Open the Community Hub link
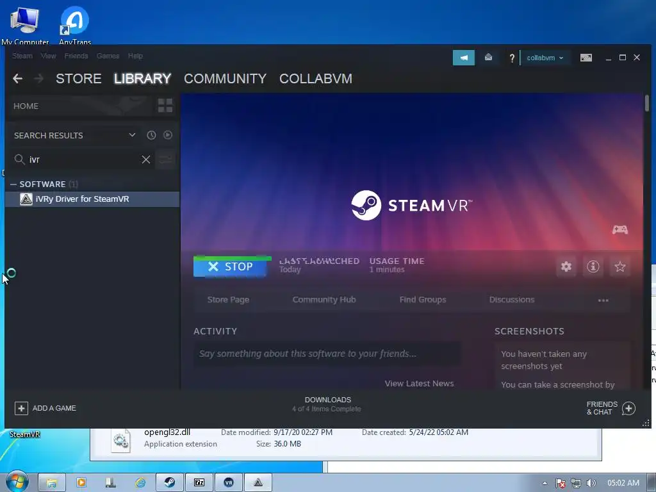The height and width of the screenshot is (492, 656). 324,300
